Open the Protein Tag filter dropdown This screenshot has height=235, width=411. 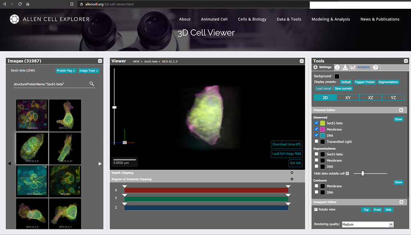click(x=66, y=70)
